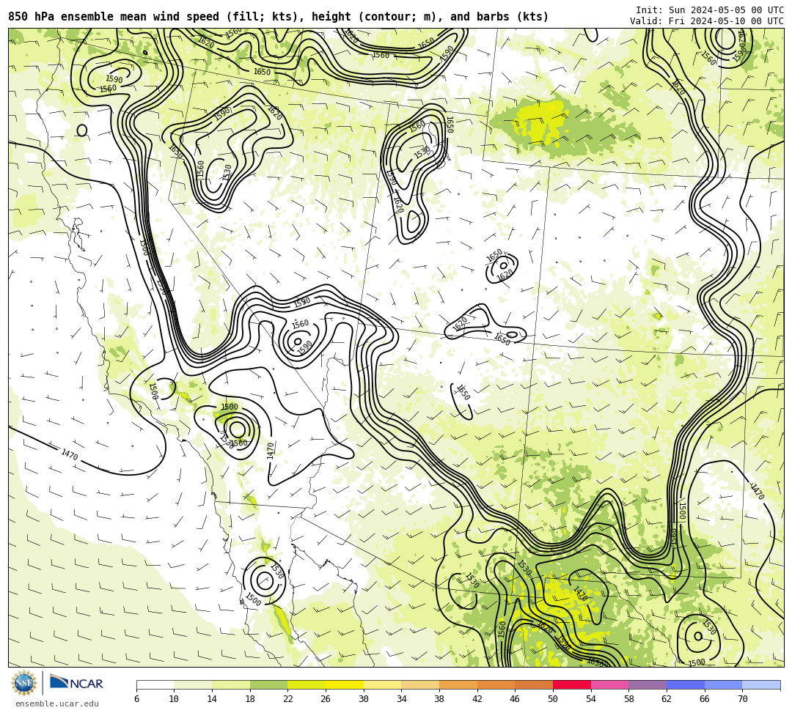Pick the 66–70 kts periwinkle colorbar swatch

[723, 684]
